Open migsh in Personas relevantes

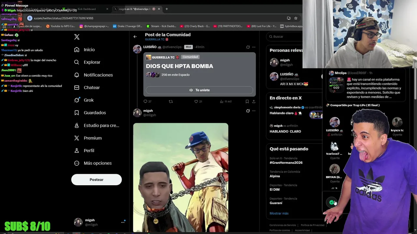(x=284, y=62)
